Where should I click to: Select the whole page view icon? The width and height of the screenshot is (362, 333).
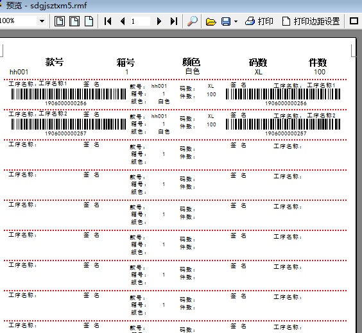[x=60, y=21]
